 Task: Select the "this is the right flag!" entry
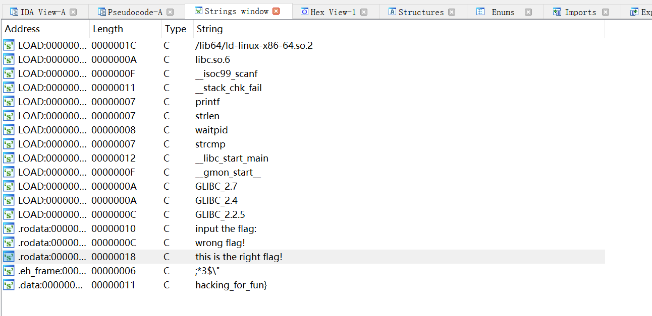(x=239, y=257)
